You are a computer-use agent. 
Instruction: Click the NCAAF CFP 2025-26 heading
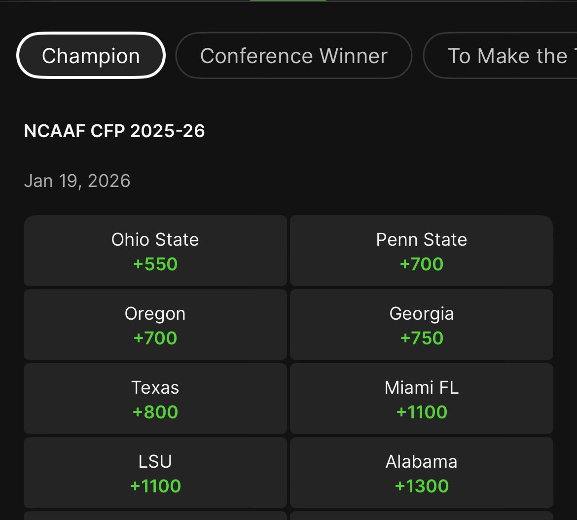[114, 131]
